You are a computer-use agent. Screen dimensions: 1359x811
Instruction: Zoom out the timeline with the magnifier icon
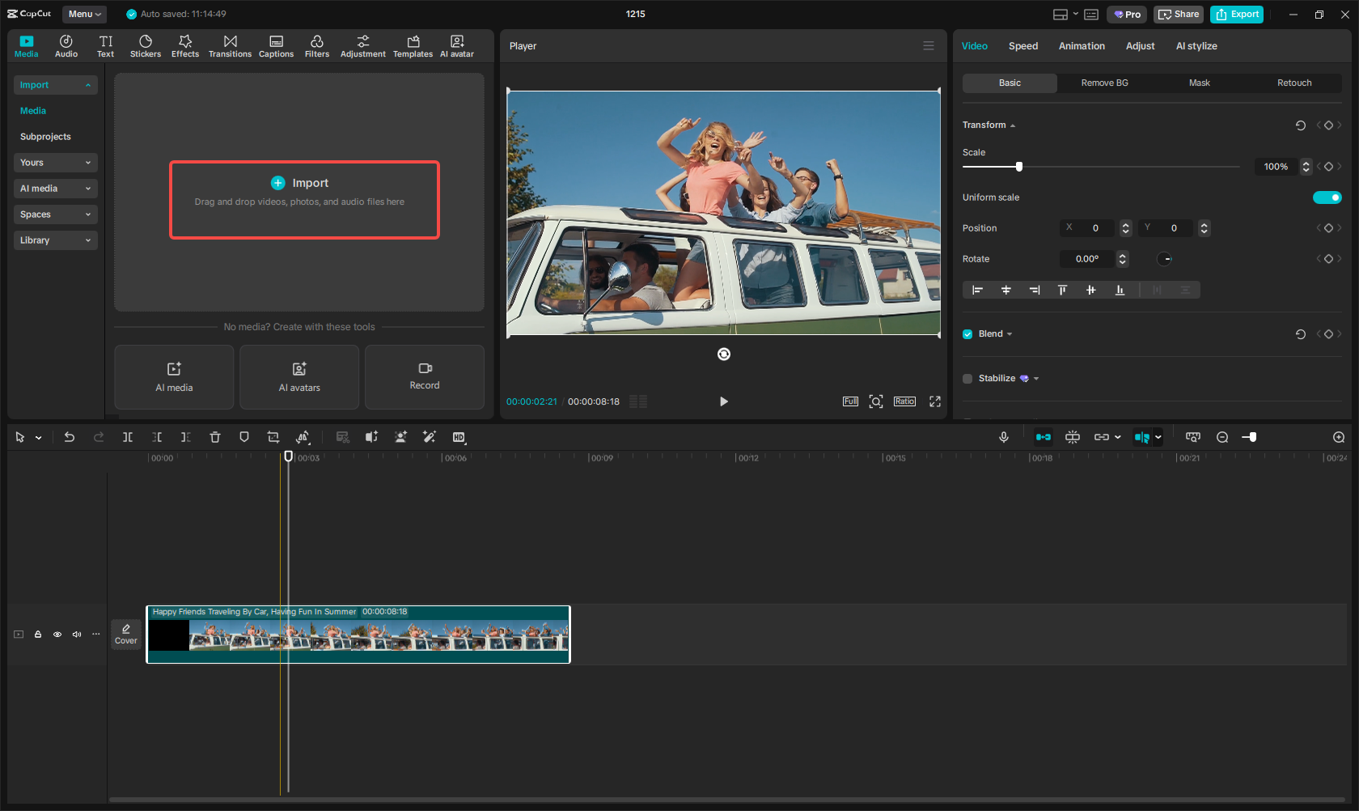click(1222, 437)
